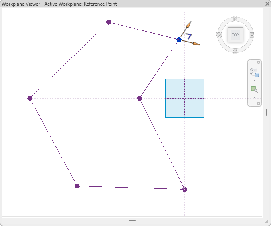Click the S compass direction on ViewCube
271x226 pixels.
[235, 51]
